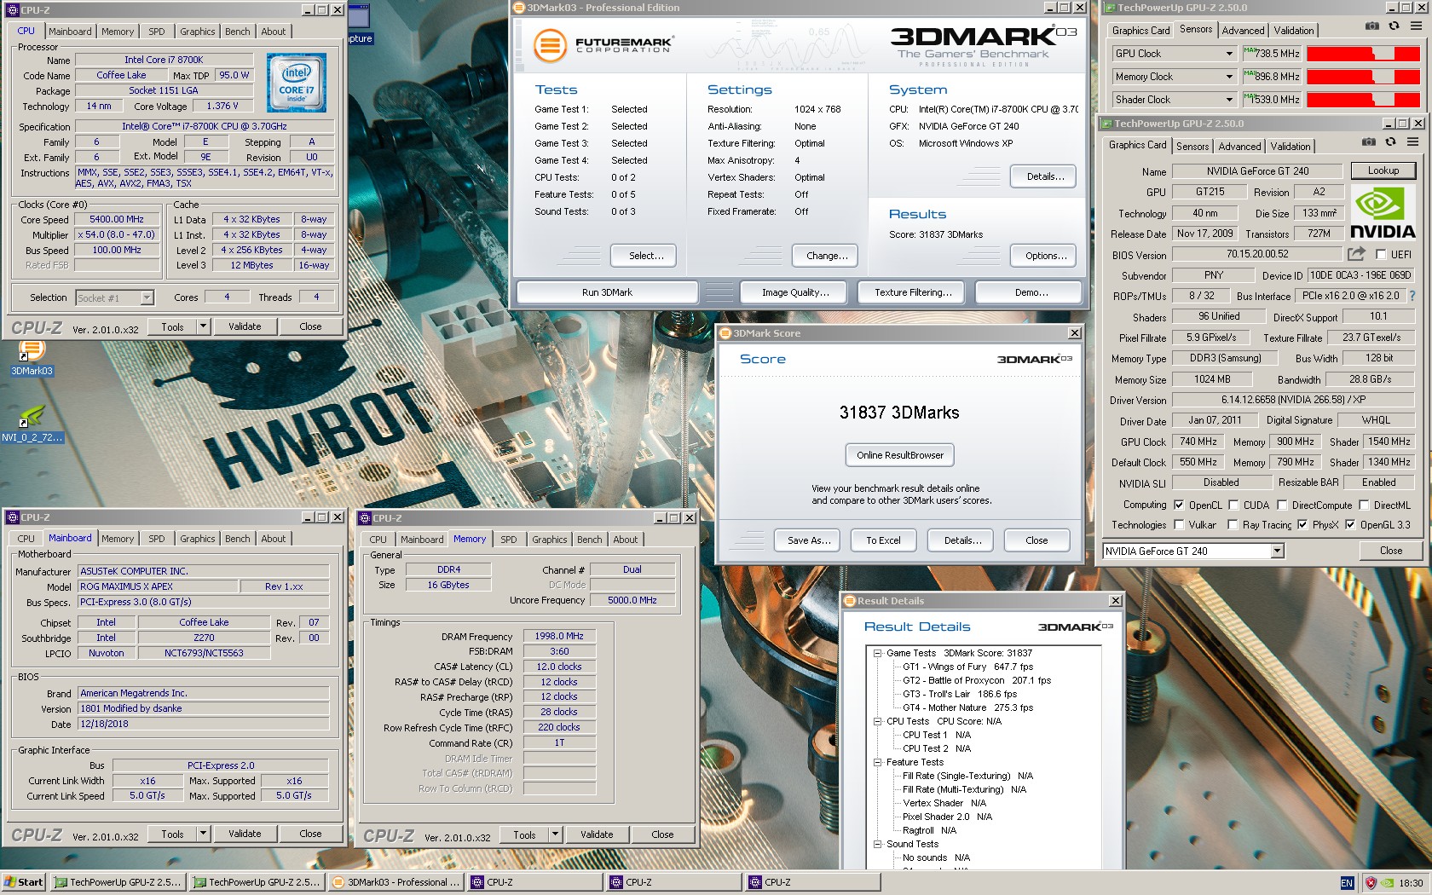The image size is (1432, 895).
Task: Click the camera icon in GPU-Z Graphics Card window
Action: [x=1368, y=142]
